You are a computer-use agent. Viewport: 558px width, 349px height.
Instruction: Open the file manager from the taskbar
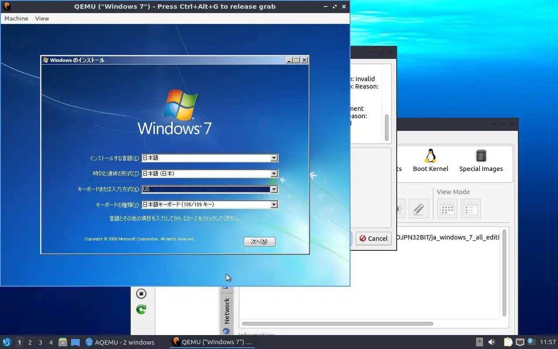tap(63, 342)
